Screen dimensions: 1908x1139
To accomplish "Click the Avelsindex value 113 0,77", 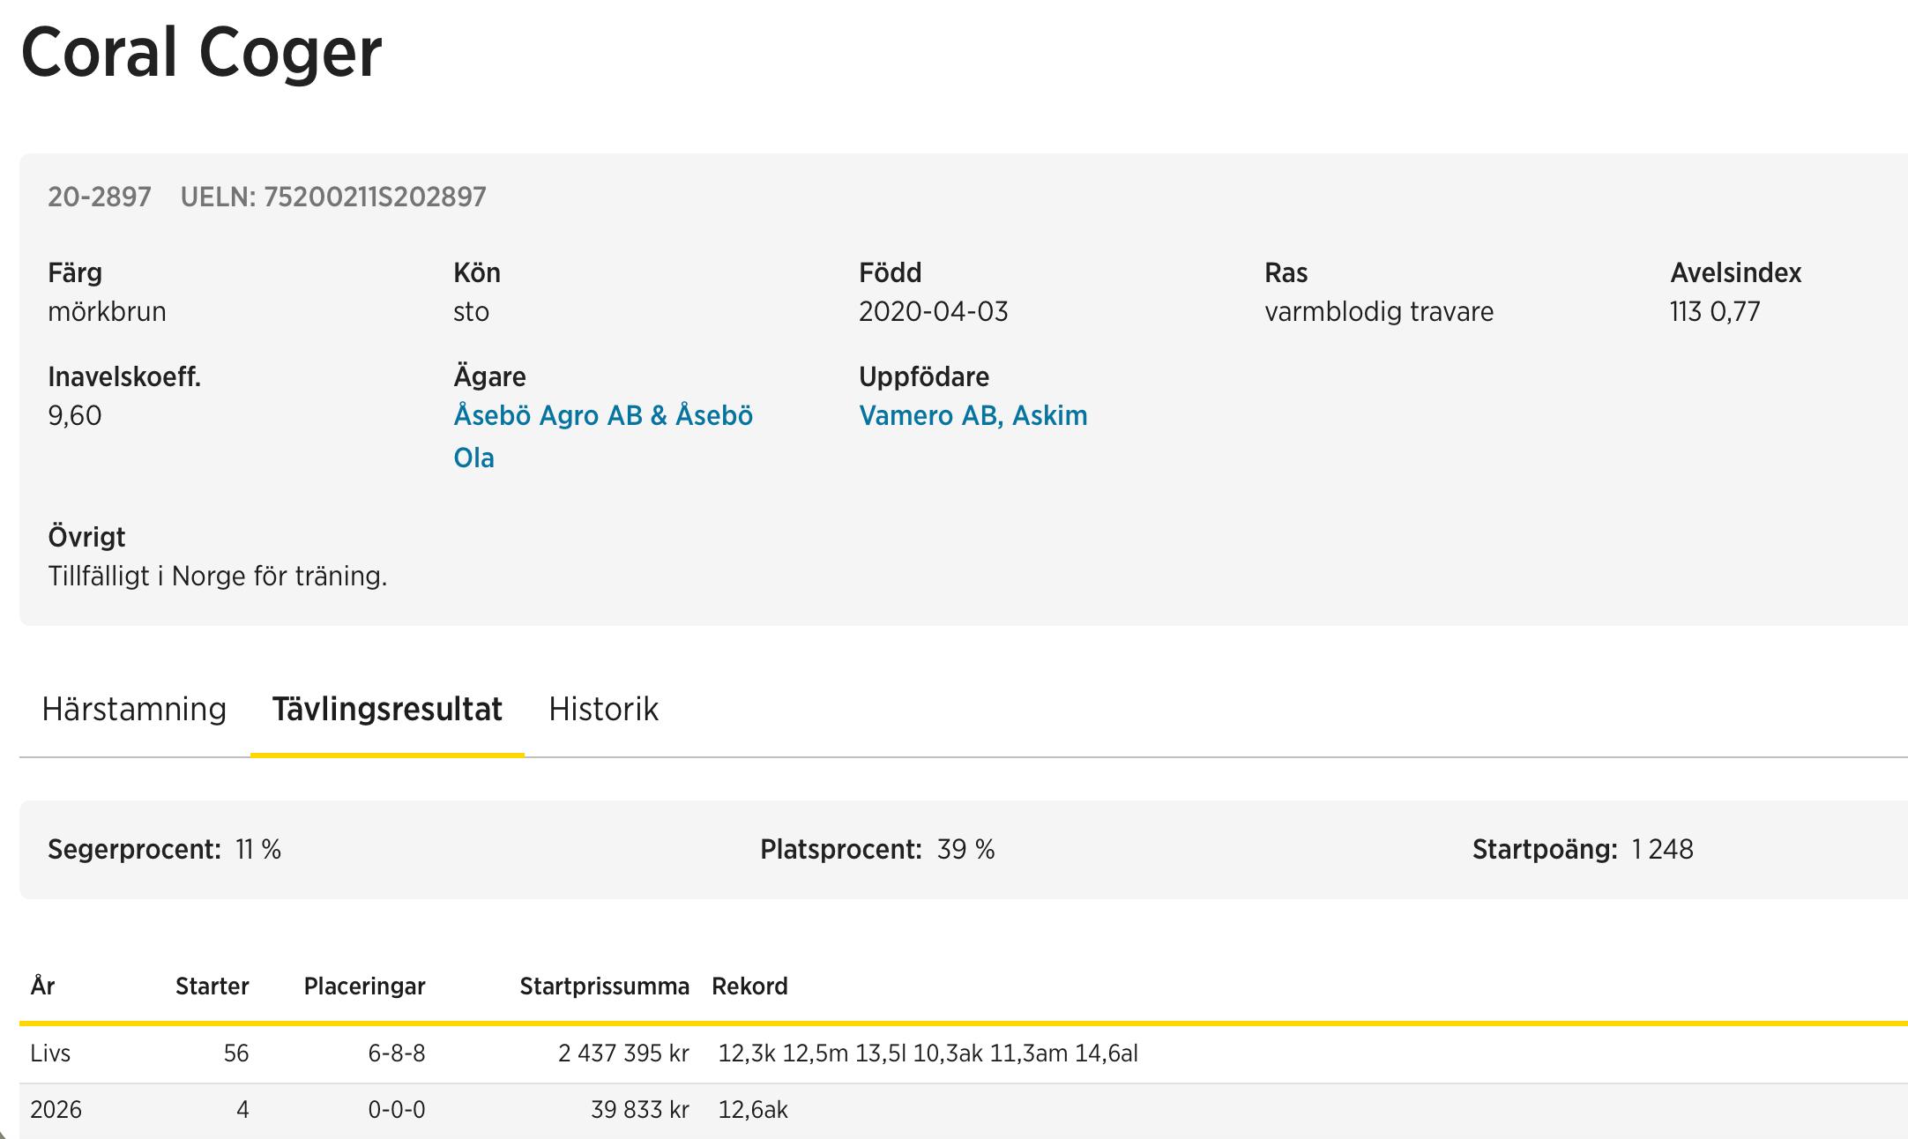I will [x=1715, y=311].
